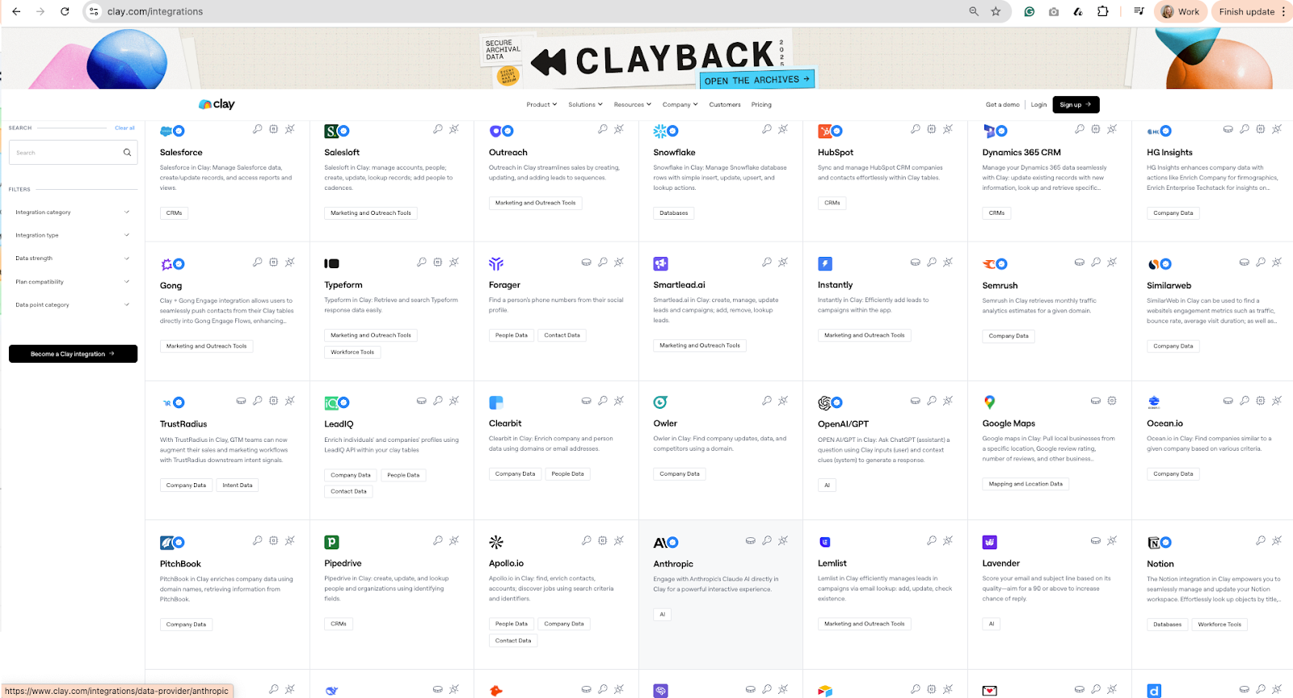Open the Solutions dropdown menu

coord(585,104)
